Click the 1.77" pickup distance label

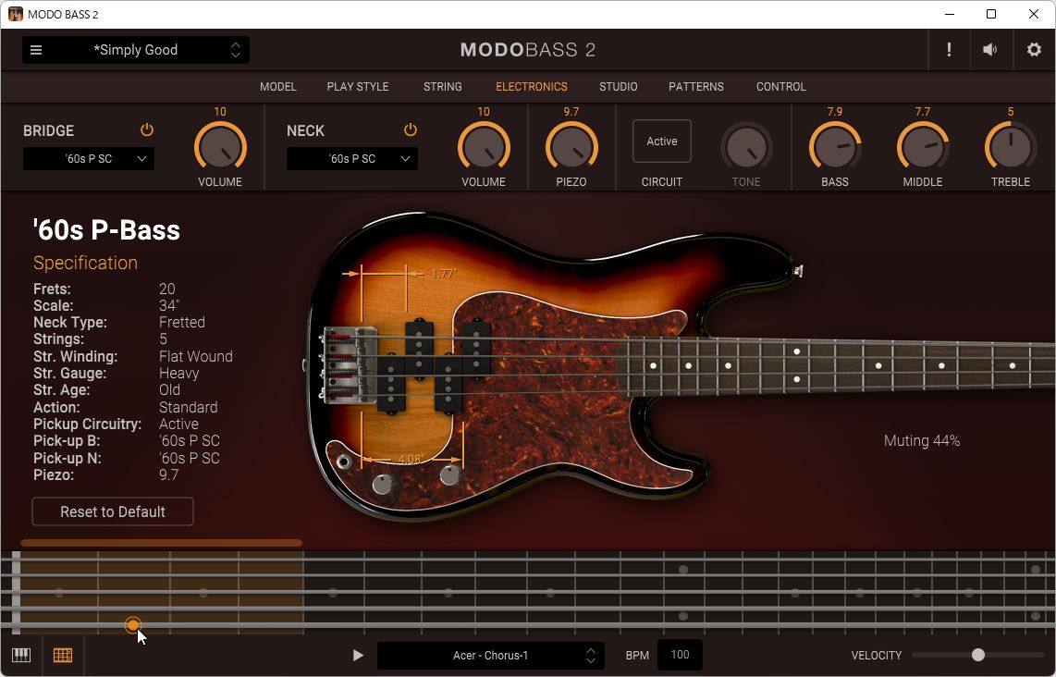point(443,274)
